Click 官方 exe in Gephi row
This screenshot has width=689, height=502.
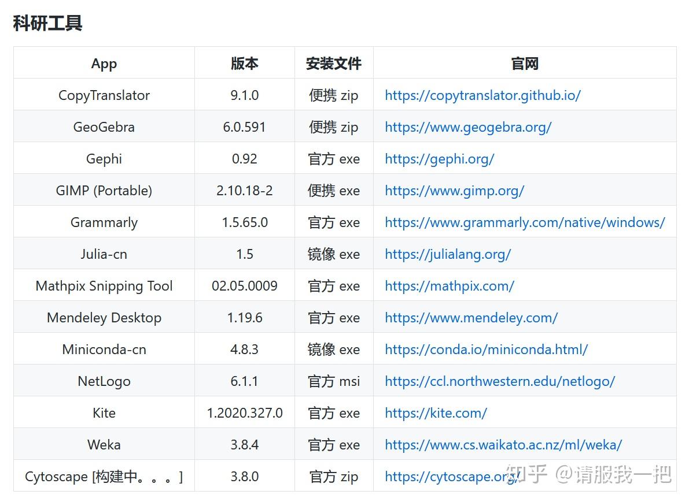[x=334, y=159]
